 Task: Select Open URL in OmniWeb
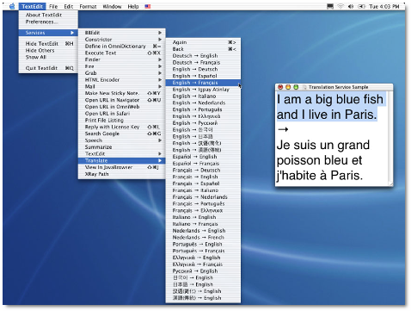pyautogui.click(x=121, y=107)
